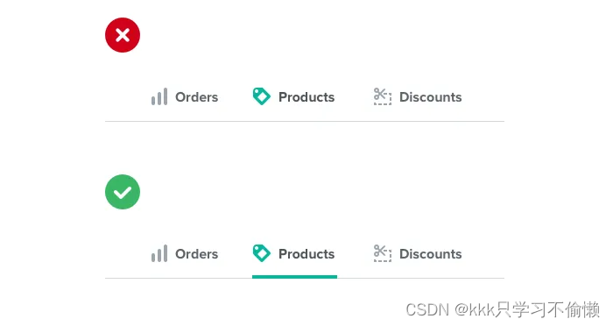Click the teal tag icon in top Products tab

click(262, 96)
